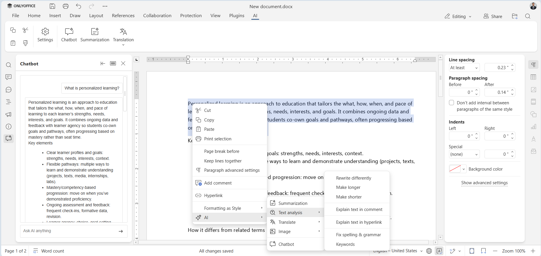Click Zoom in plus button
This screenshot has width=541, height=256.
pos(533,251)
